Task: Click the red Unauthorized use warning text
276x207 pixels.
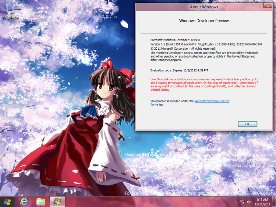Action: pyautogui.click(x=204, y=85)
